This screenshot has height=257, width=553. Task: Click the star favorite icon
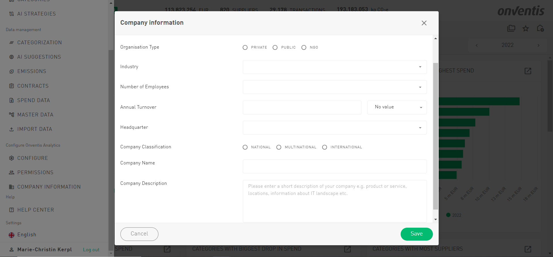point(526,28)
